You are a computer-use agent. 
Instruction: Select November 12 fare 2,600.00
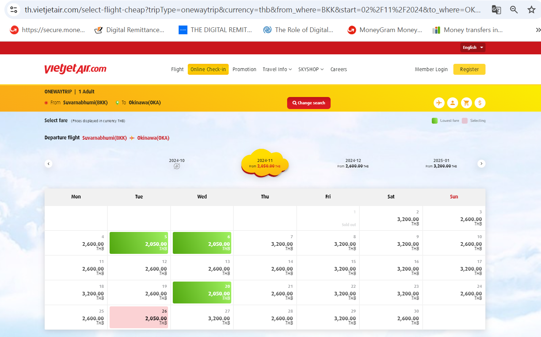point(139,268)
